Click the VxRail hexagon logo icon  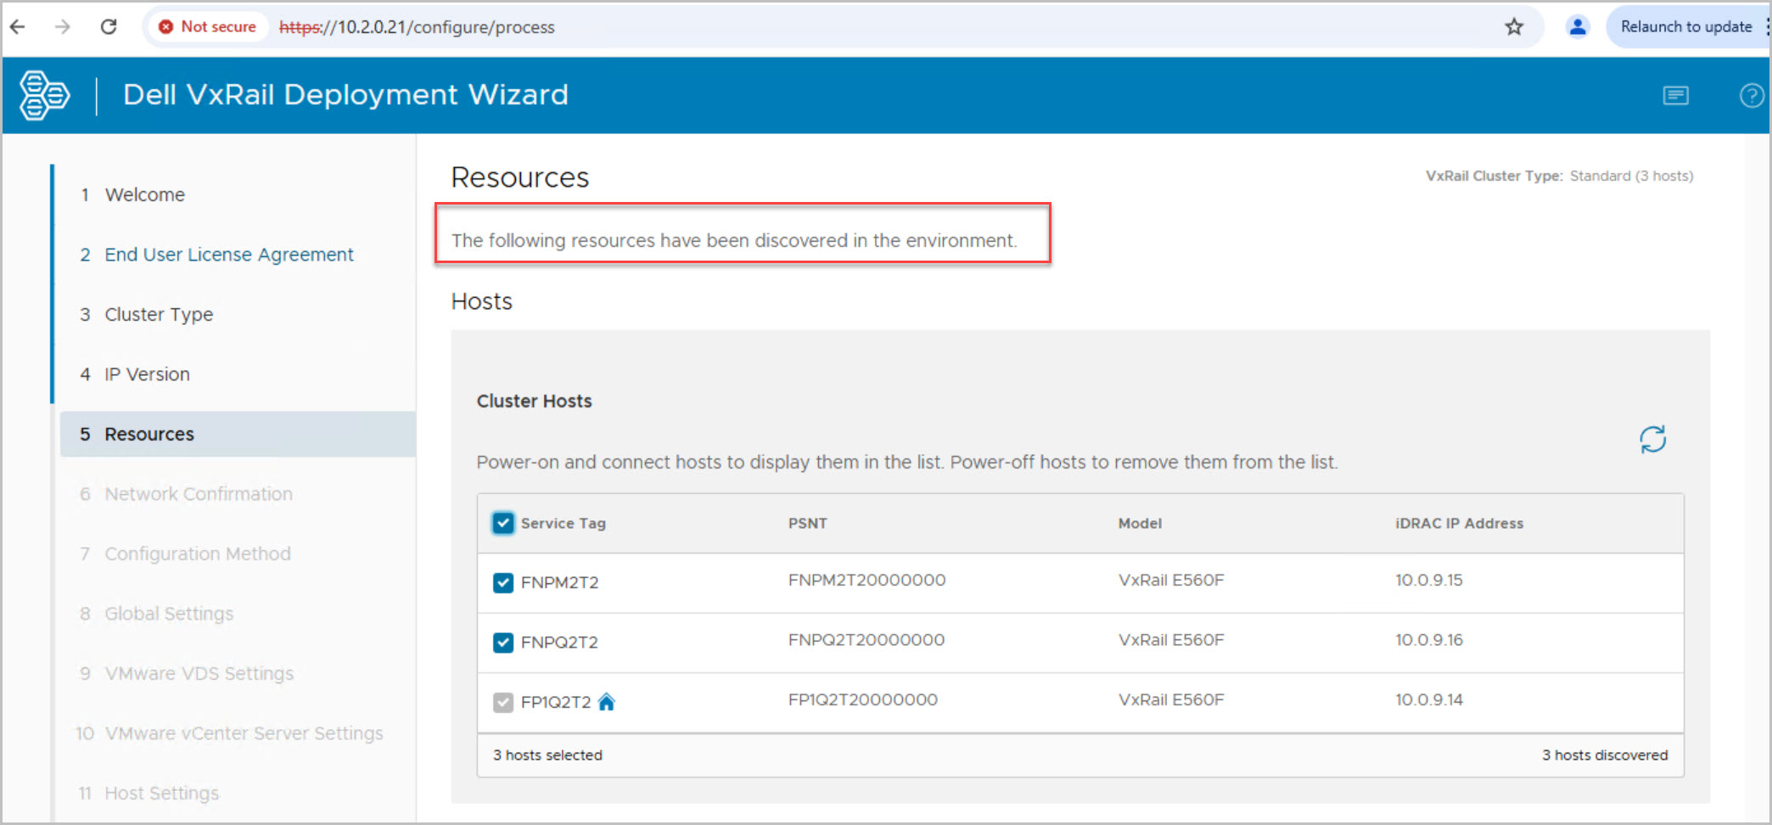(44, 95)
